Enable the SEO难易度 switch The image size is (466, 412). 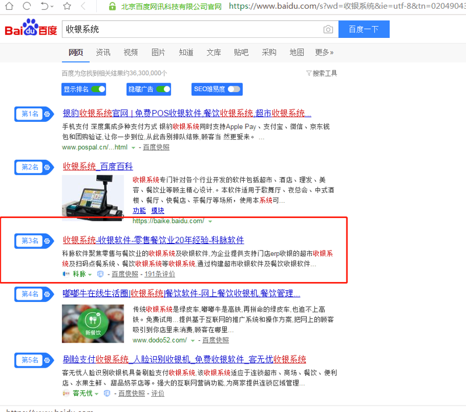(234, 89)
